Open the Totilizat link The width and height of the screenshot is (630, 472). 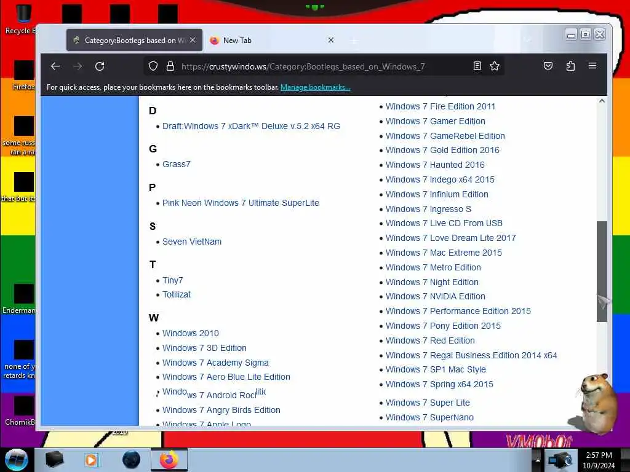coord(177,294)
